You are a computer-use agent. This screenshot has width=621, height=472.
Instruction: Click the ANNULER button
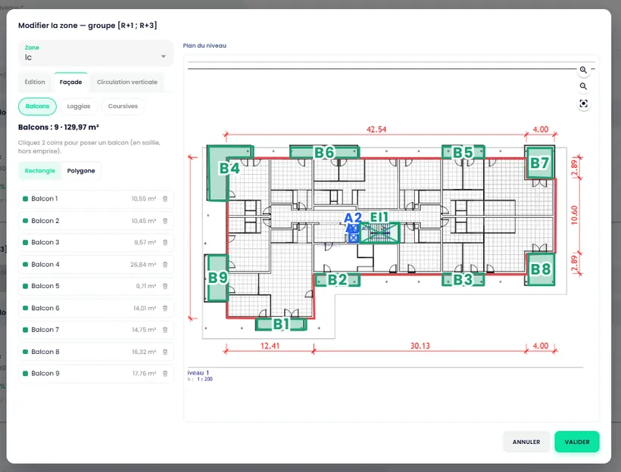pos(526,442)
